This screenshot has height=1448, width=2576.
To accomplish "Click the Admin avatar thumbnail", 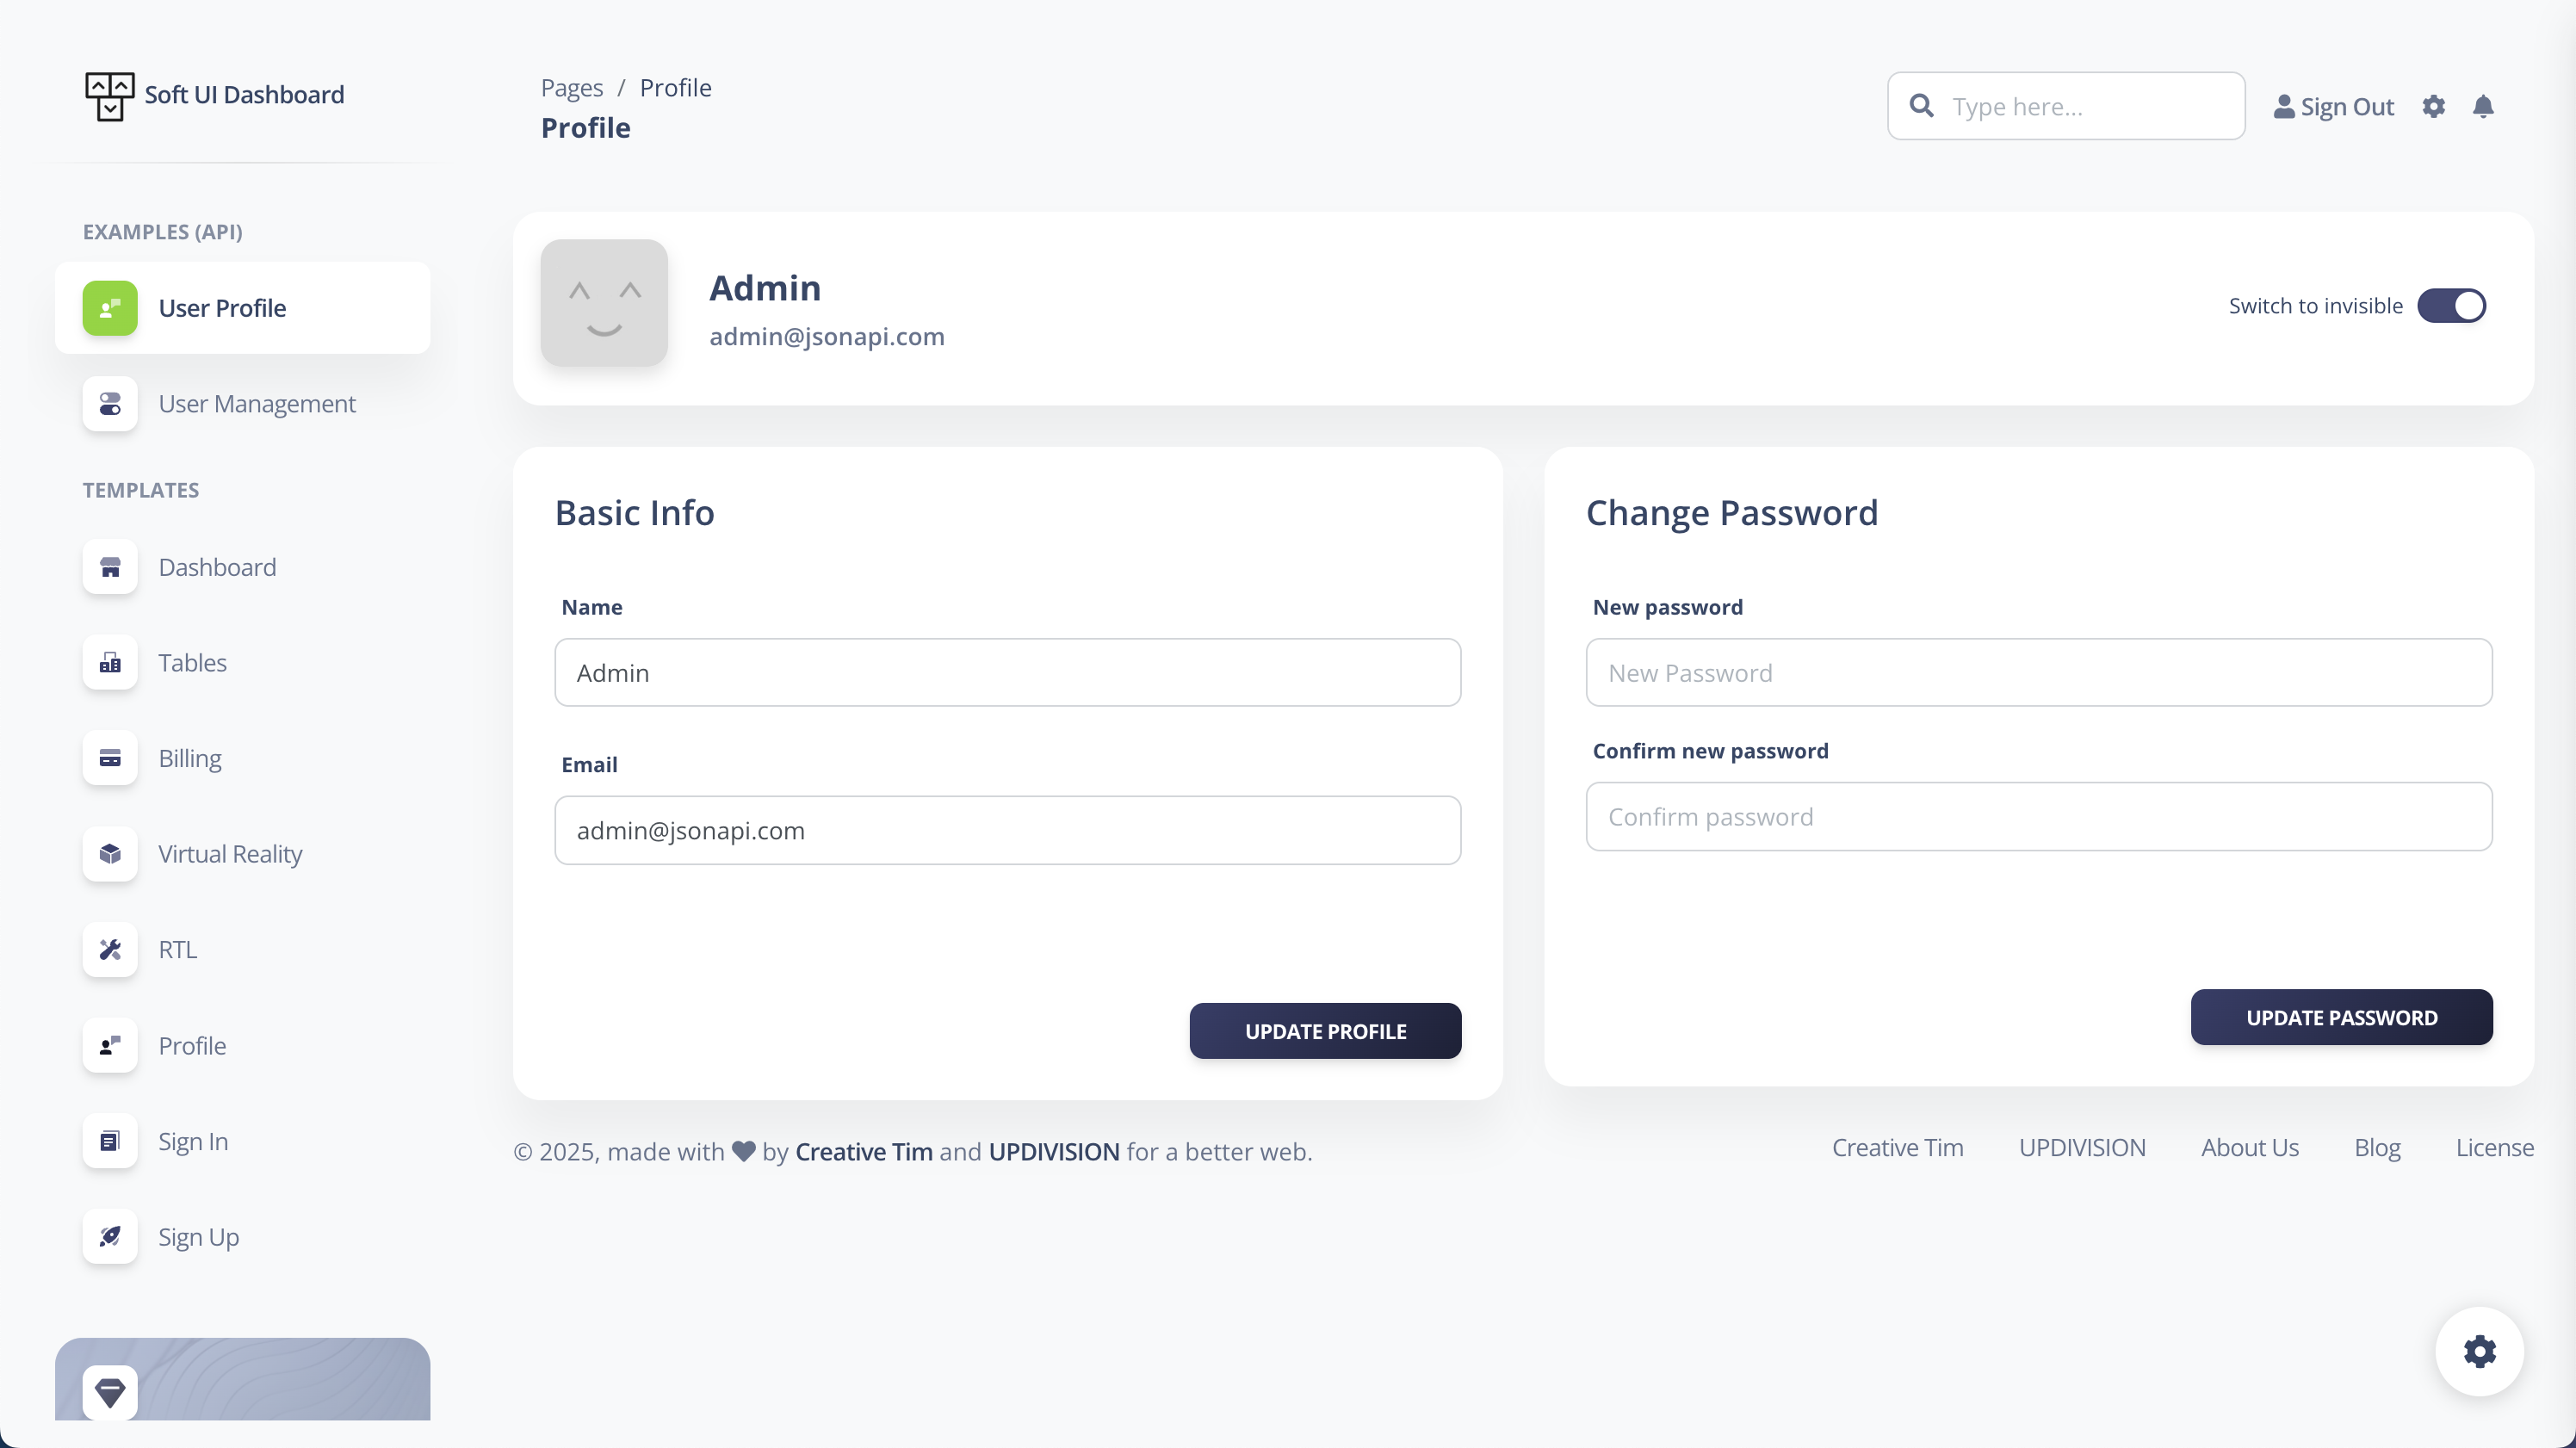I will tap(604, 303).
